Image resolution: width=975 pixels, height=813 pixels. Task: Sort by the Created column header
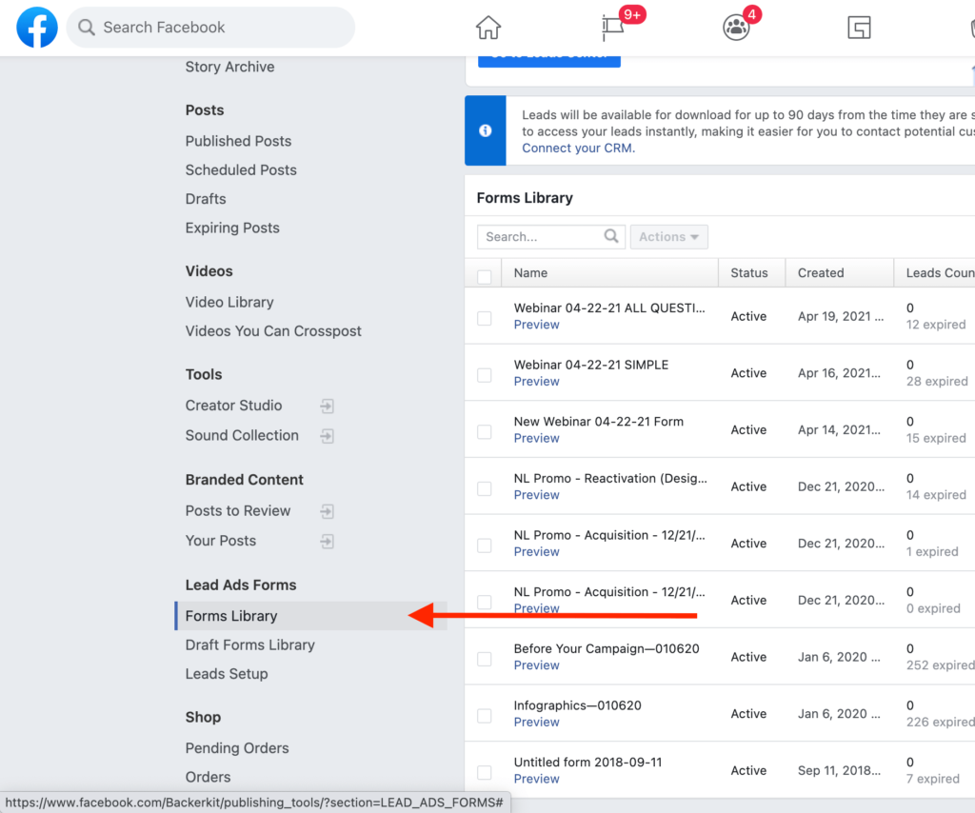click(x=840, y=273)
